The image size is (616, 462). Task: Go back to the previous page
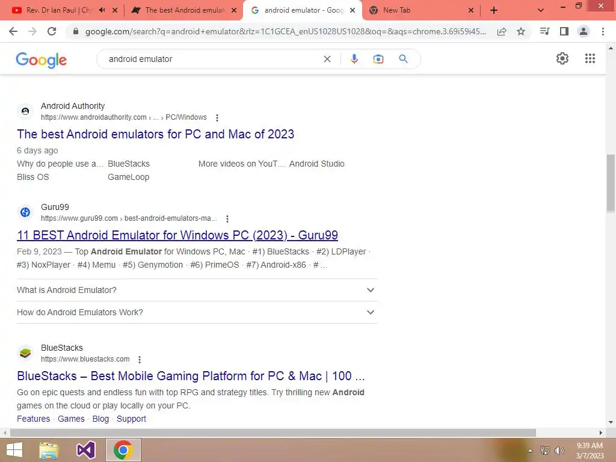[x=13, y=31]
